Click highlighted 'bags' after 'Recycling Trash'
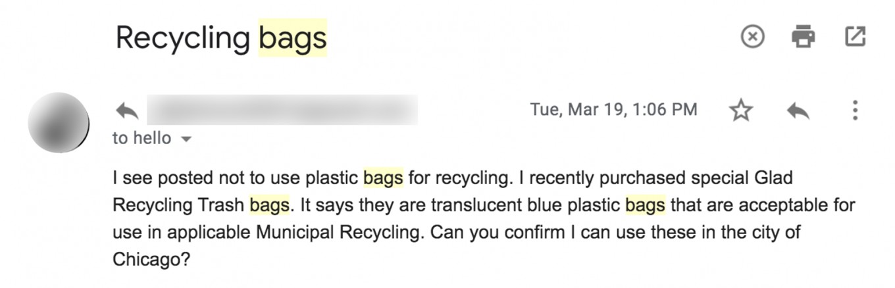 pos(270,205)
